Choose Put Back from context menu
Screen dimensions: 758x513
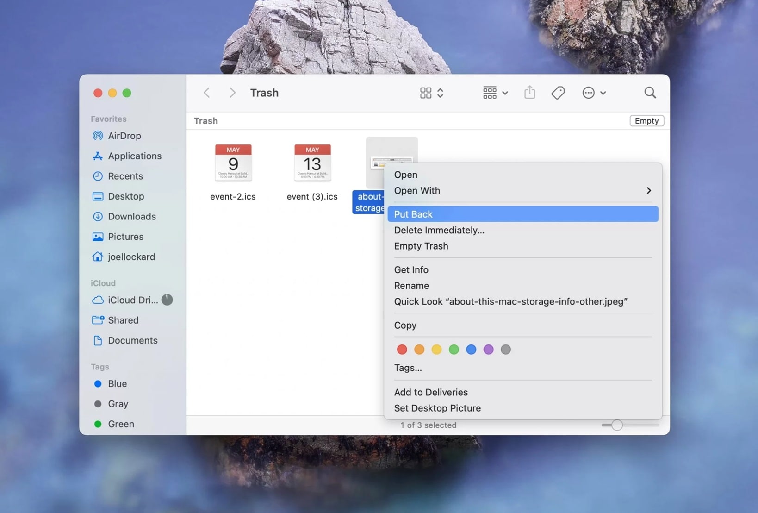522,214
